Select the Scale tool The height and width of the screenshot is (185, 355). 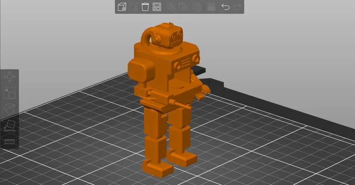[9, 93]
